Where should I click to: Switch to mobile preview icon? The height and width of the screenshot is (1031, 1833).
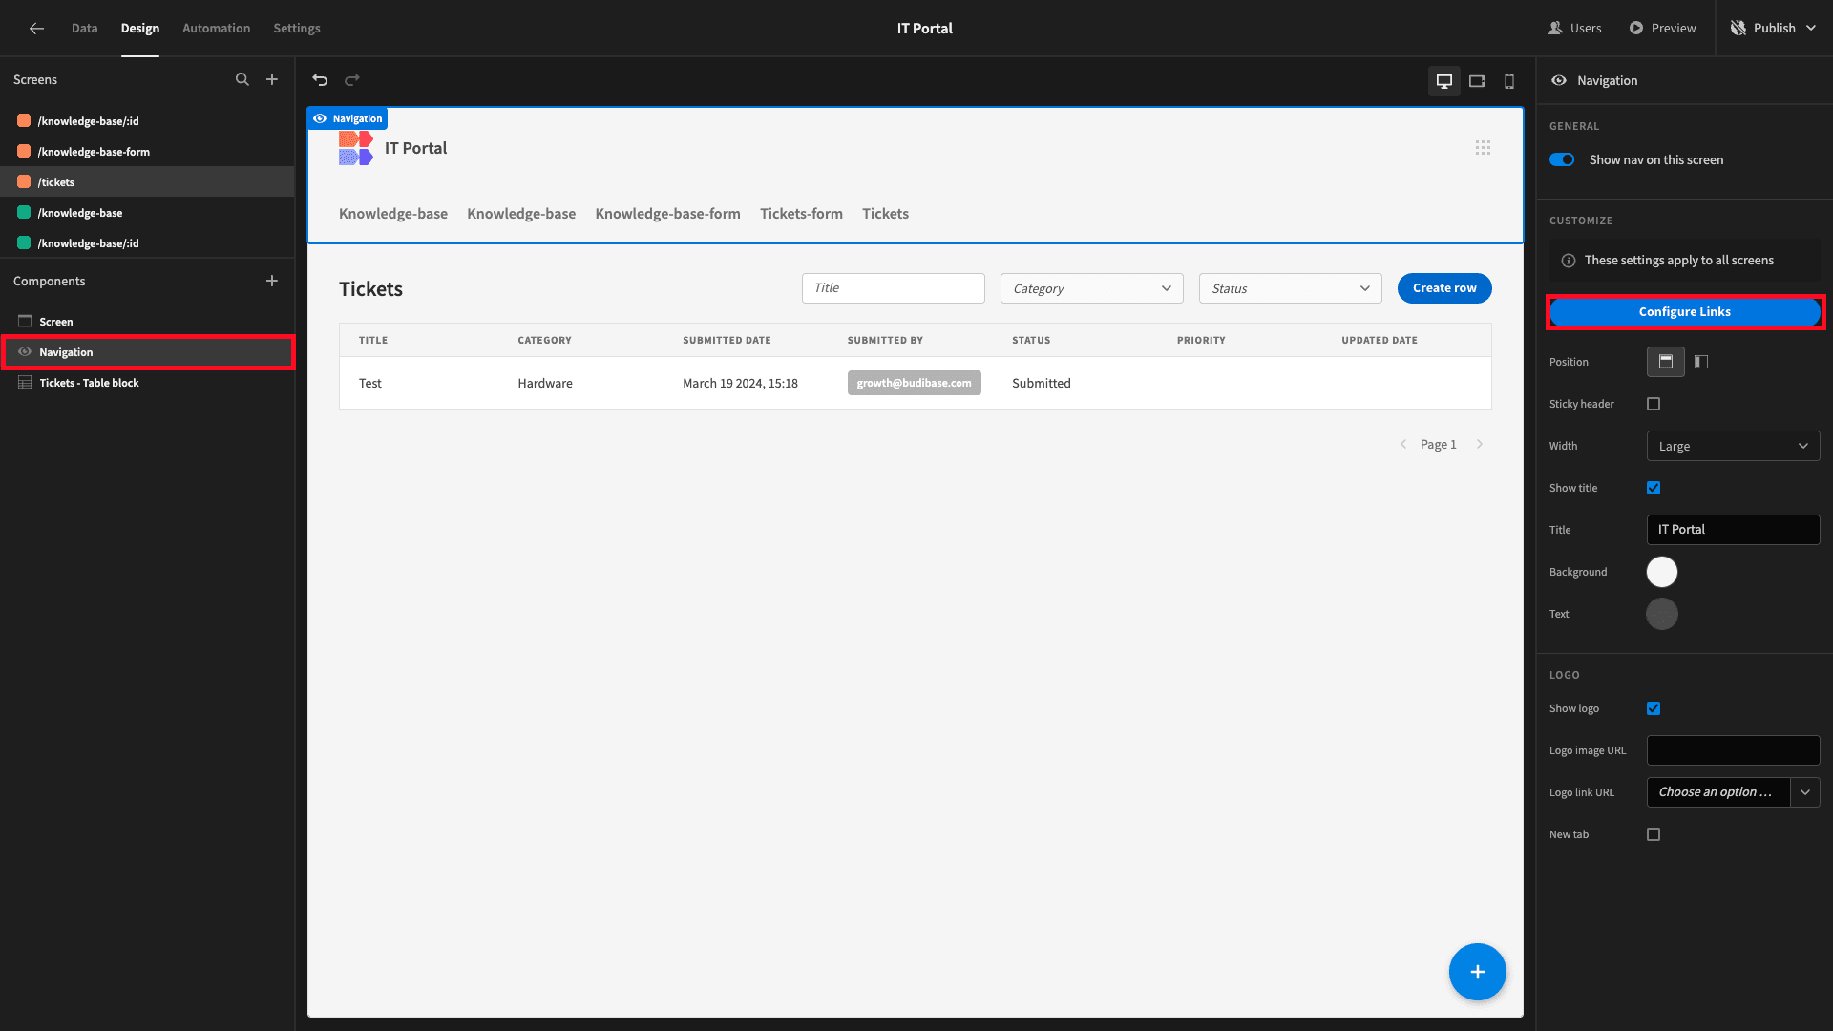1509,81
